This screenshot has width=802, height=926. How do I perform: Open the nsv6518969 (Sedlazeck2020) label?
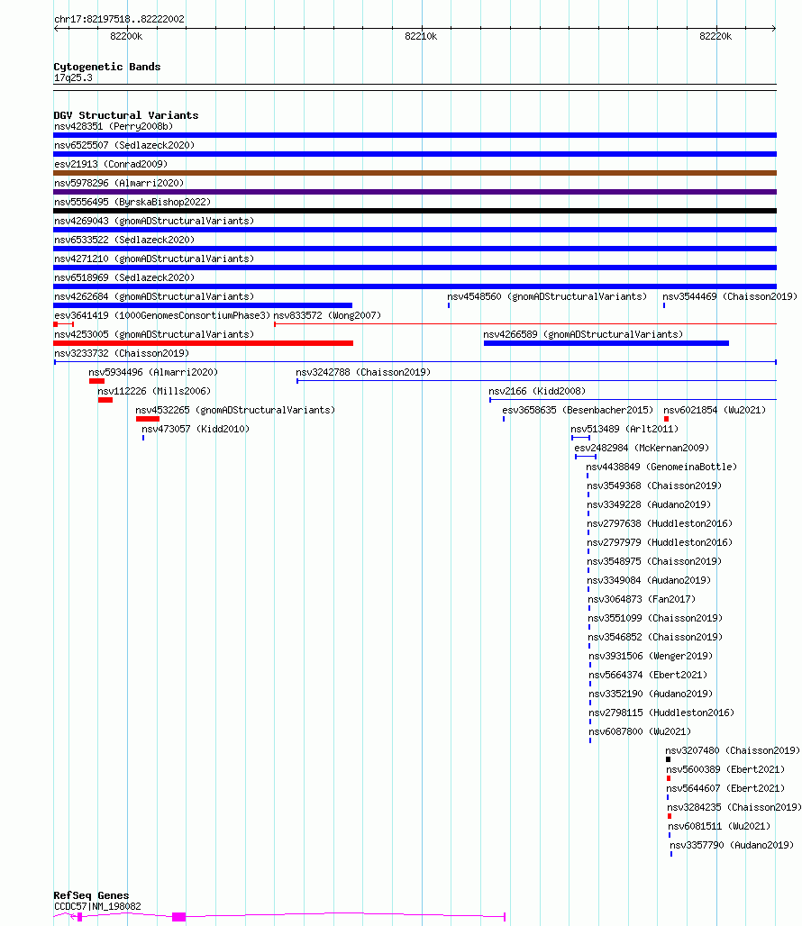tap(124, 277)
